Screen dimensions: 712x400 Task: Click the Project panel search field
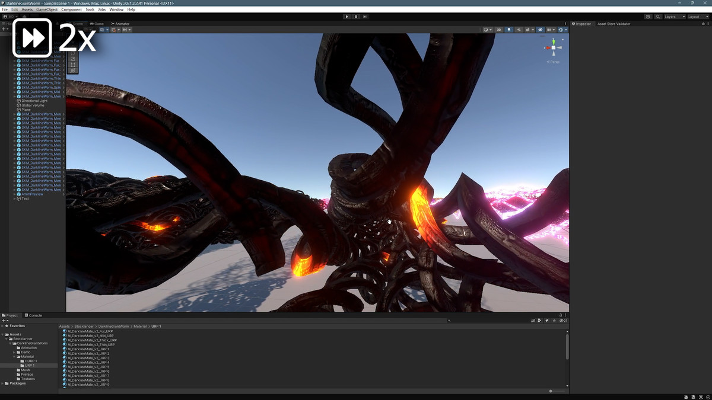coord(487,321)
